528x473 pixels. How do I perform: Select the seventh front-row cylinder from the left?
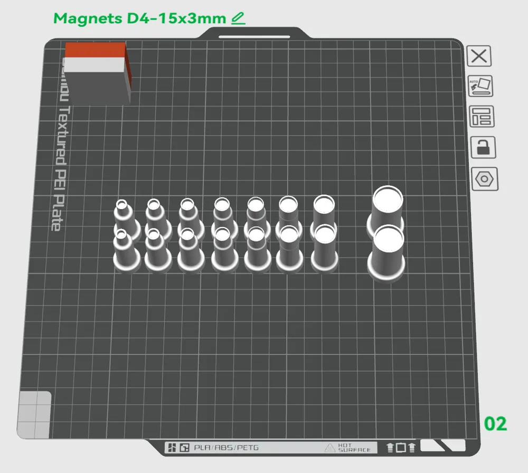click(325, 249)
